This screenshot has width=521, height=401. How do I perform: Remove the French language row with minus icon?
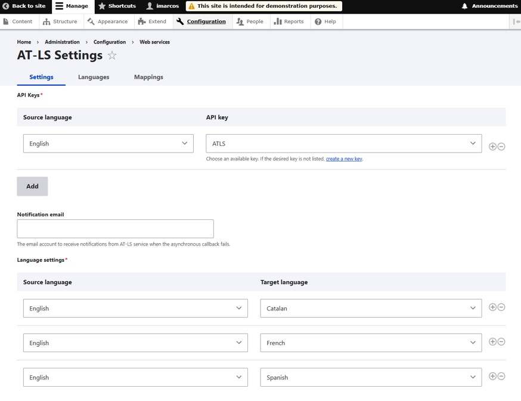click(501, 342)
